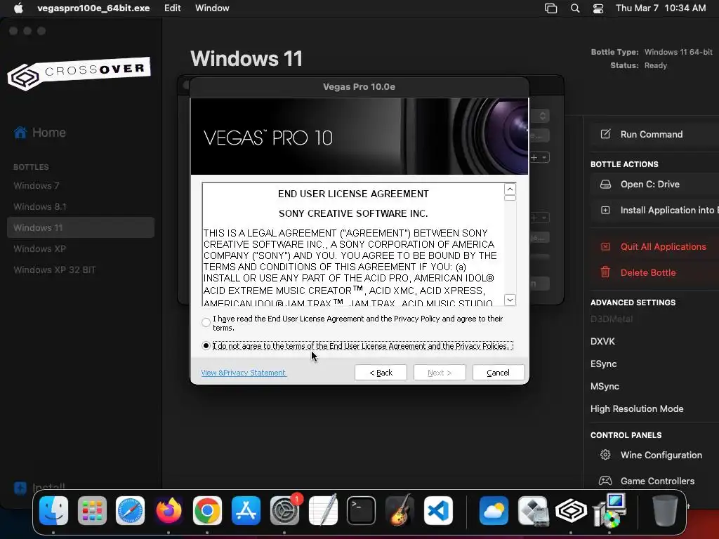719x539 pixels.
Task: Open Trash from the Dock
Action: 665,511
